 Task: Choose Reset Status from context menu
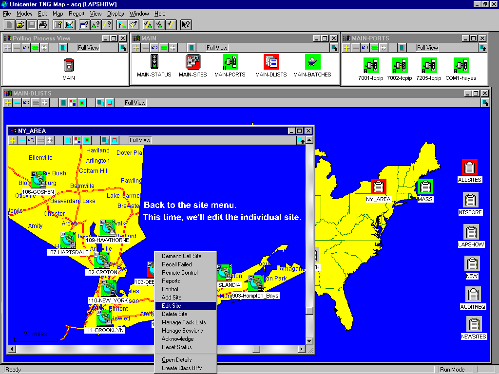click(186, 347)
